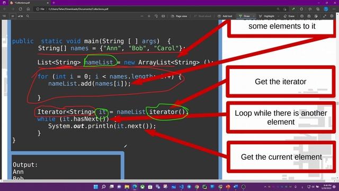Go forward with the forward arrow

point(13,9)
